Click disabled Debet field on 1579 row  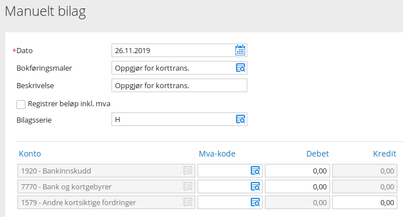click(x=297, y=202)
